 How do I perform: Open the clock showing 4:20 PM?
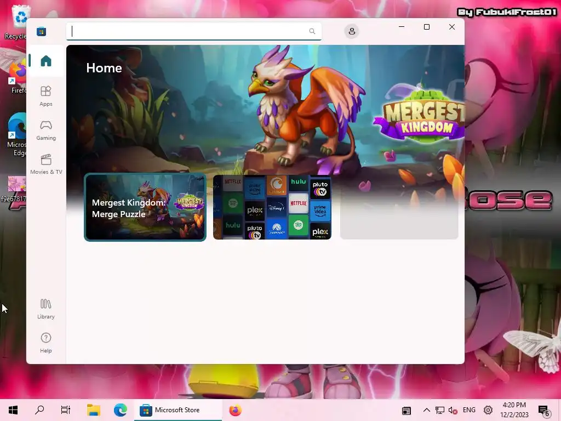[x=514, y=410]
